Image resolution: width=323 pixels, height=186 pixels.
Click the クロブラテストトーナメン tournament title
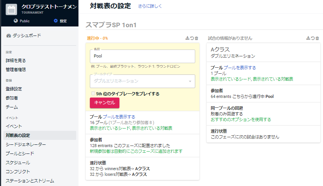click(x=49, y=6)
